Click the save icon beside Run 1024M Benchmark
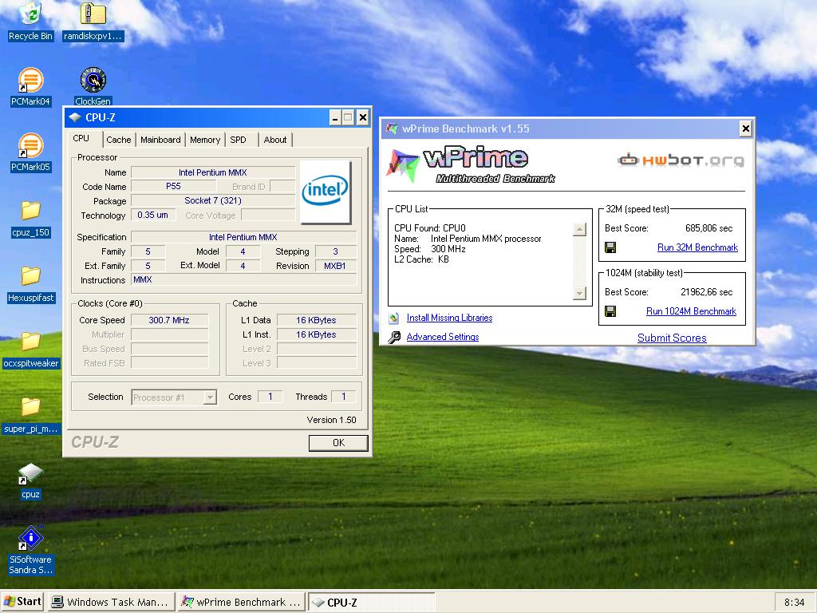Image resolution: width=817 pixels, height=613 pixels. coord(610,311)
